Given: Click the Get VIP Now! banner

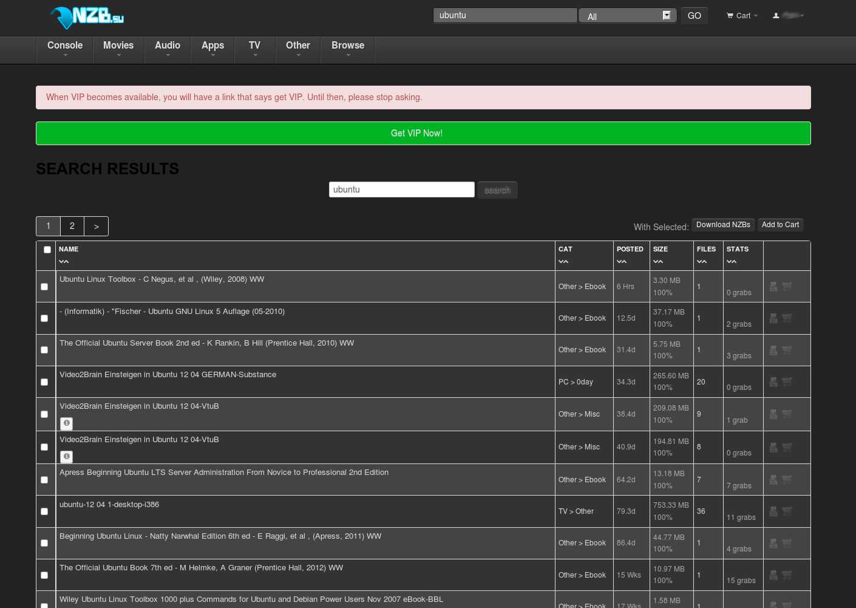Looking at the screenshot, I should coord(423,134).
